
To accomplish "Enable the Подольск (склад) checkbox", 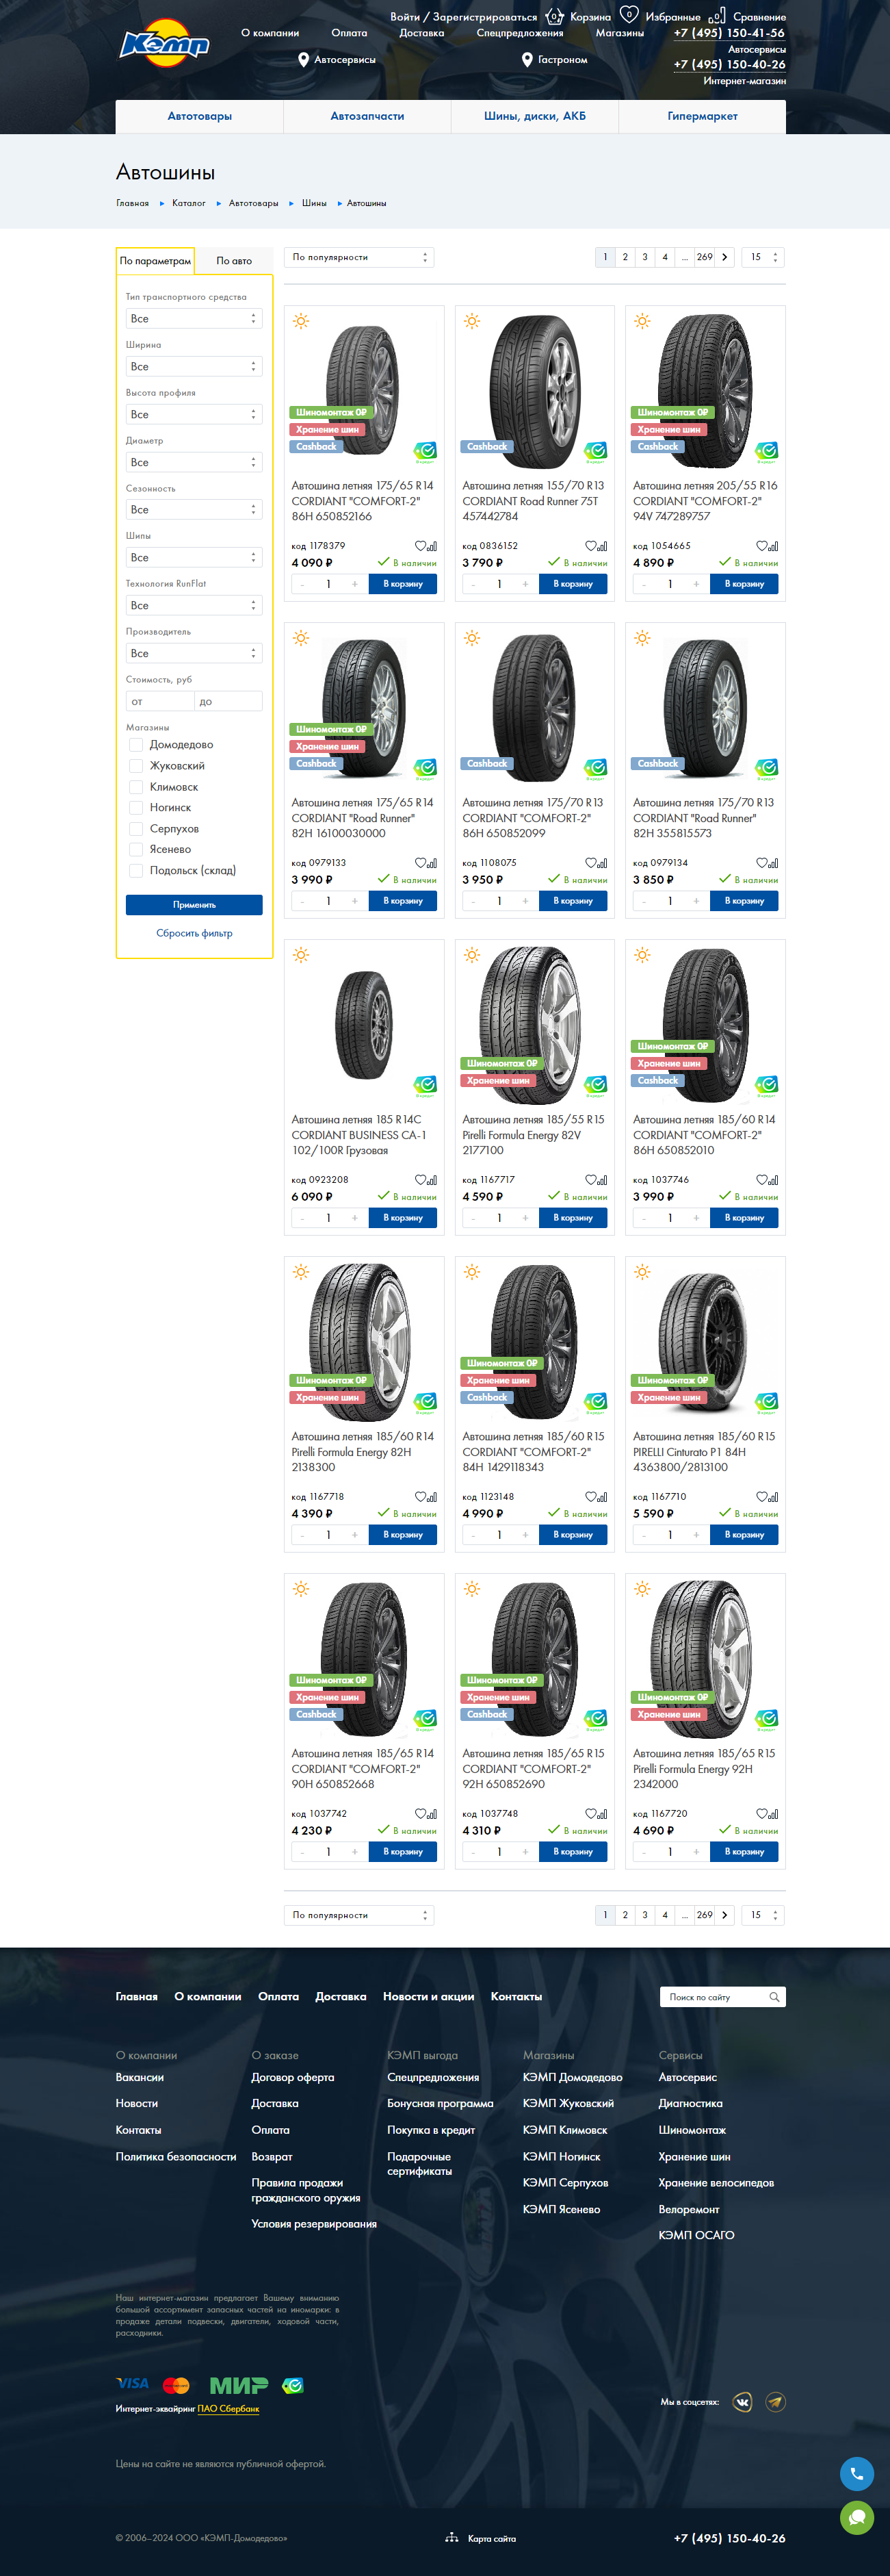I will (136, 871).
